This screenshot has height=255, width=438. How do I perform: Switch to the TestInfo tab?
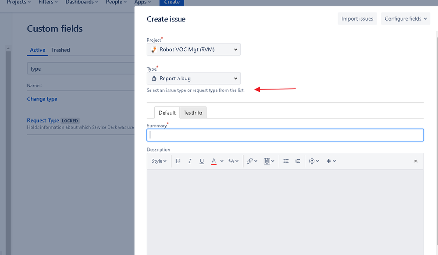pyautogui.click(x=193, y=113)
